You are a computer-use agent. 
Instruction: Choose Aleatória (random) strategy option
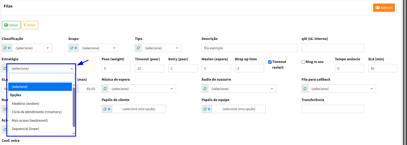click(26, 103)
